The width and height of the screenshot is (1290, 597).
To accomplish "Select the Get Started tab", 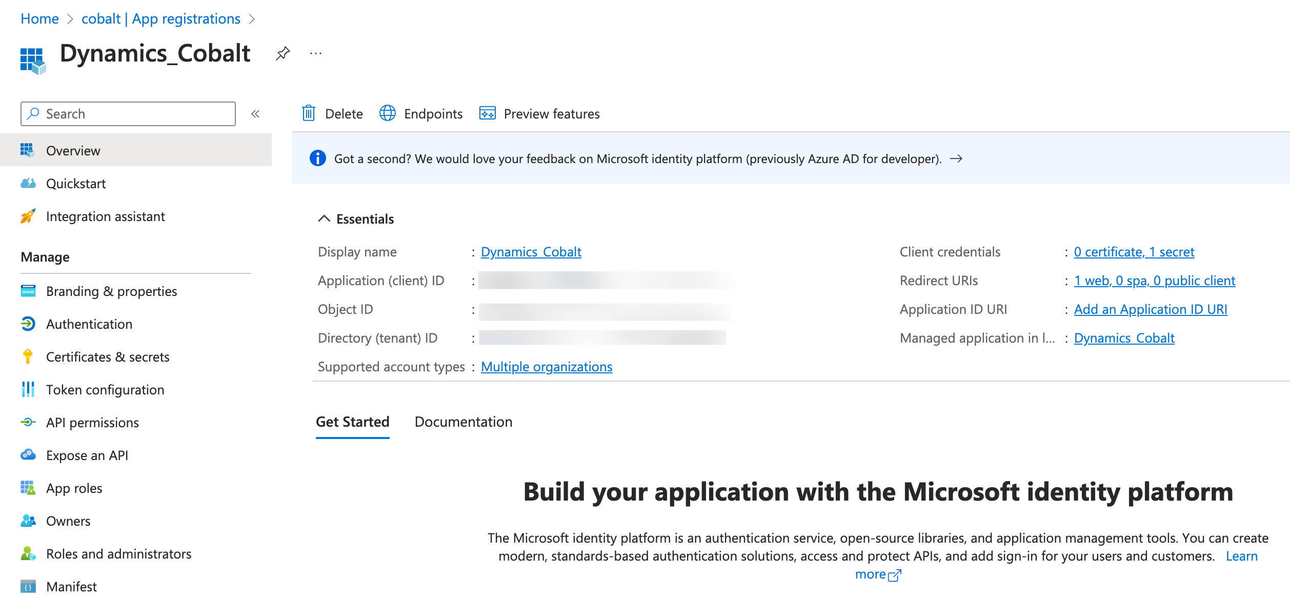I will click(352, 422).
